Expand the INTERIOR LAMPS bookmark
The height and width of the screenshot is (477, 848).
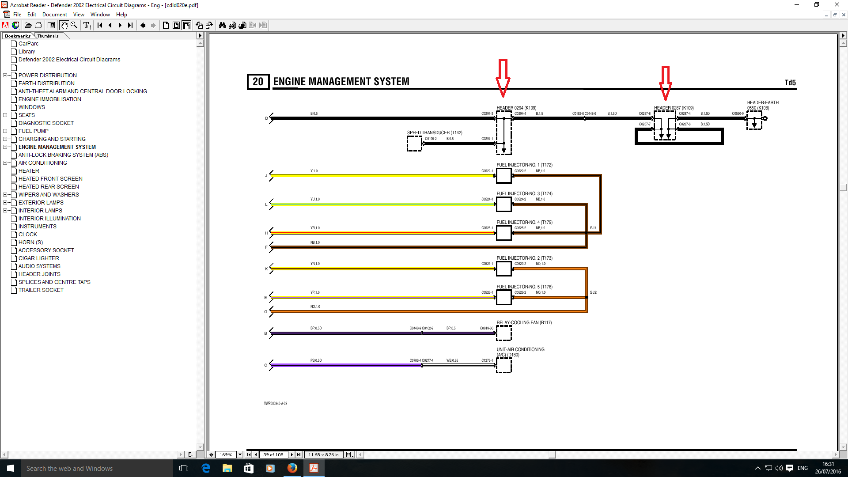[5, 211]
